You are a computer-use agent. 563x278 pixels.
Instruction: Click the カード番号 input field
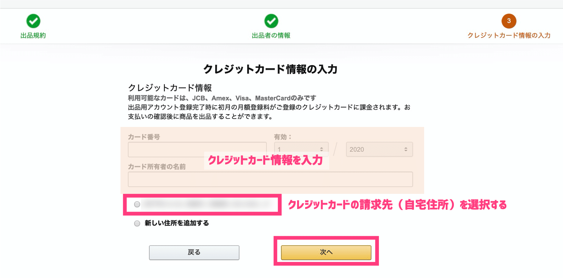(x=197, y=150)
